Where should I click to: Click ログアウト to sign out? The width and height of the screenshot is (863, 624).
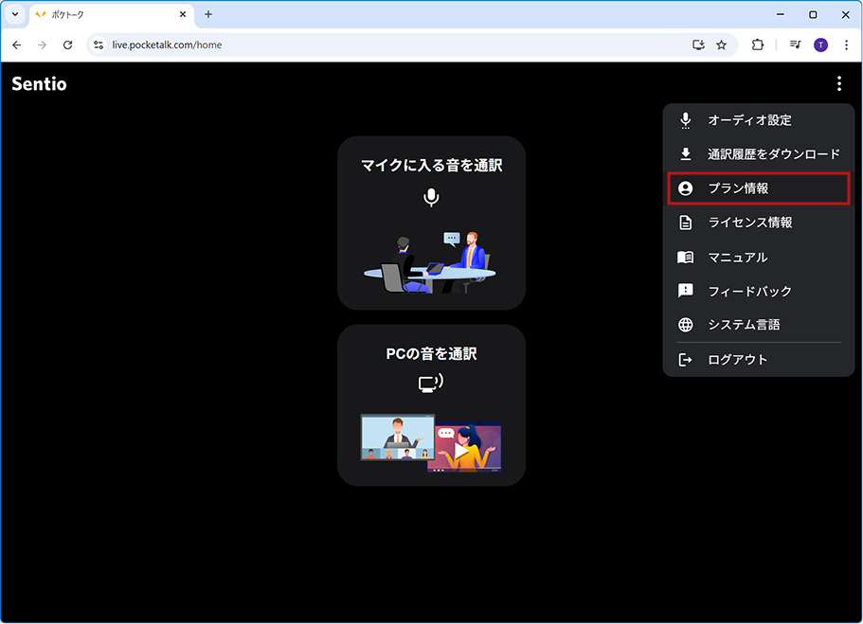coord(759,360)
